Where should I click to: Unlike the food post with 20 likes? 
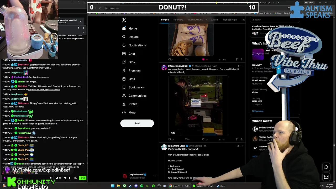[205, 59]
